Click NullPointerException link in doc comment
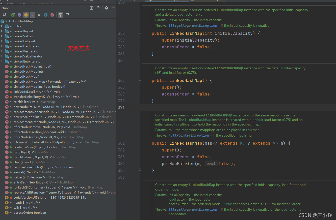Image resolution: width=336 pixels, height=220 pixels. [x=189, y=135]
